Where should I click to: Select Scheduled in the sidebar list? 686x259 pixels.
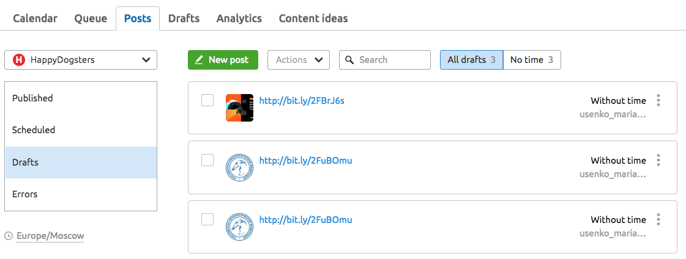81,130
